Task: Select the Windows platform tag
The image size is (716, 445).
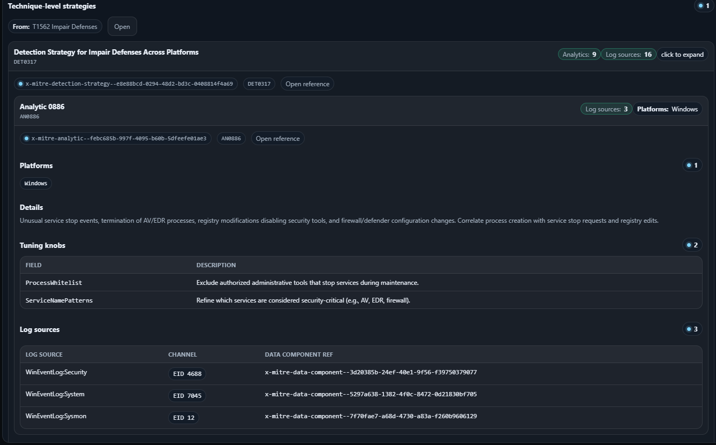Action: tap(36, 184)
